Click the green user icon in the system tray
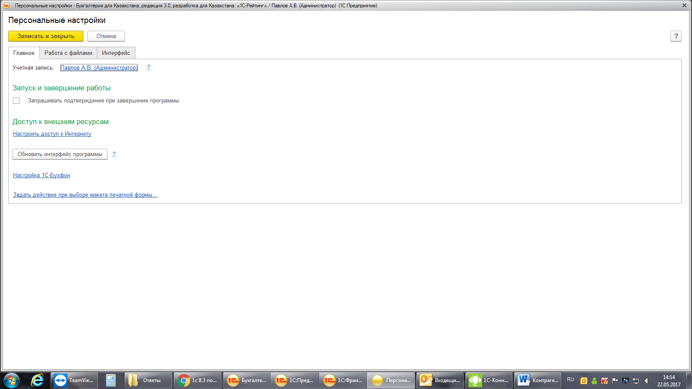 pos(594,381)
